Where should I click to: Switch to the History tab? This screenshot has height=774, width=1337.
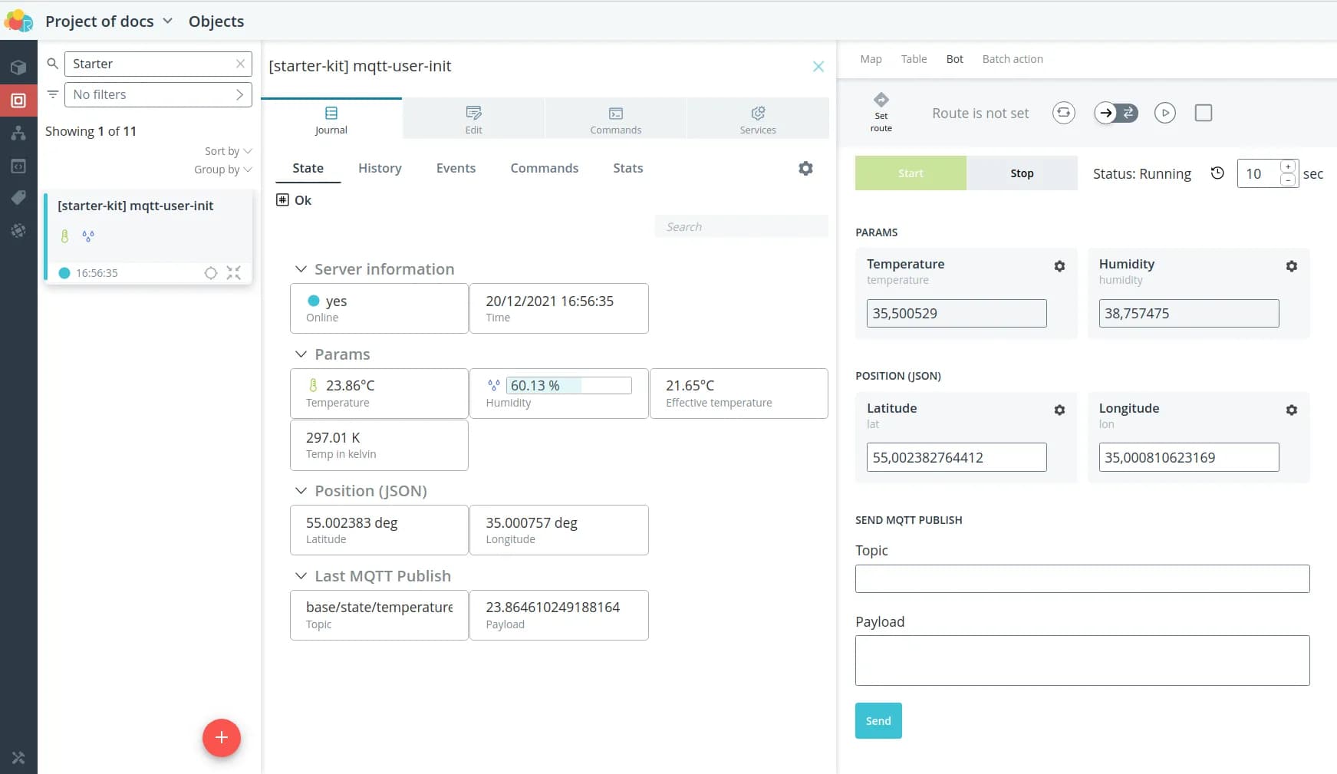tap(380, 168)
